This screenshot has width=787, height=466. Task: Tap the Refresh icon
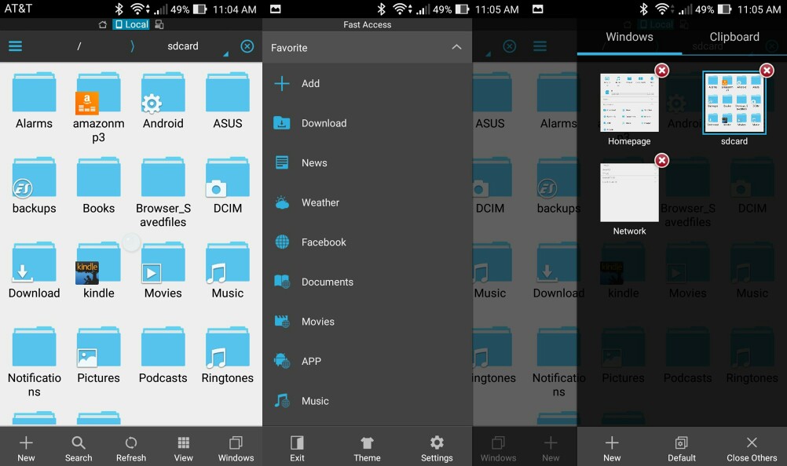click(131, 448)
